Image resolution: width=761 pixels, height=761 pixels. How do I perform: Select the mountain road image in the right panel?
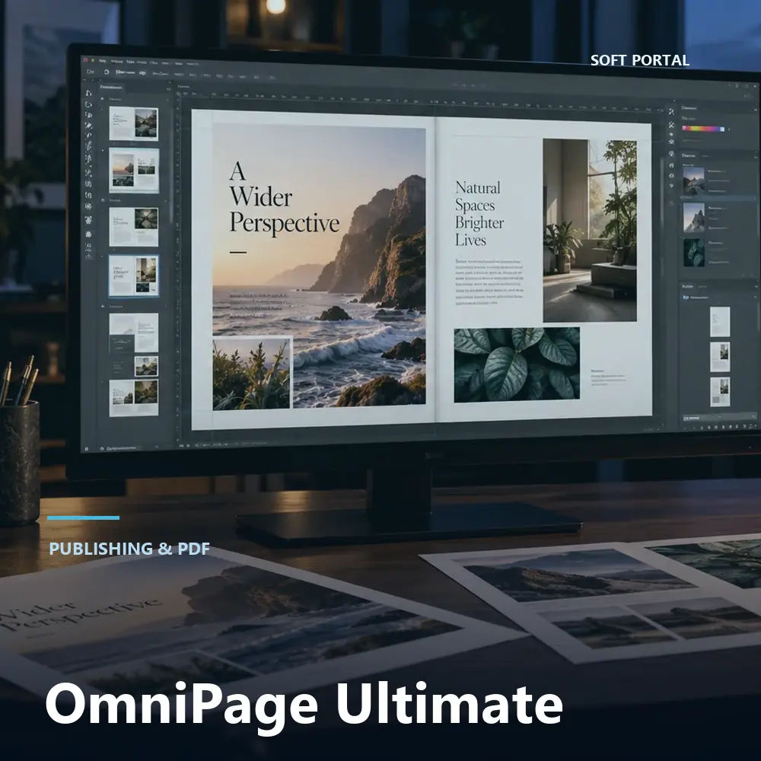click(693, 180)
